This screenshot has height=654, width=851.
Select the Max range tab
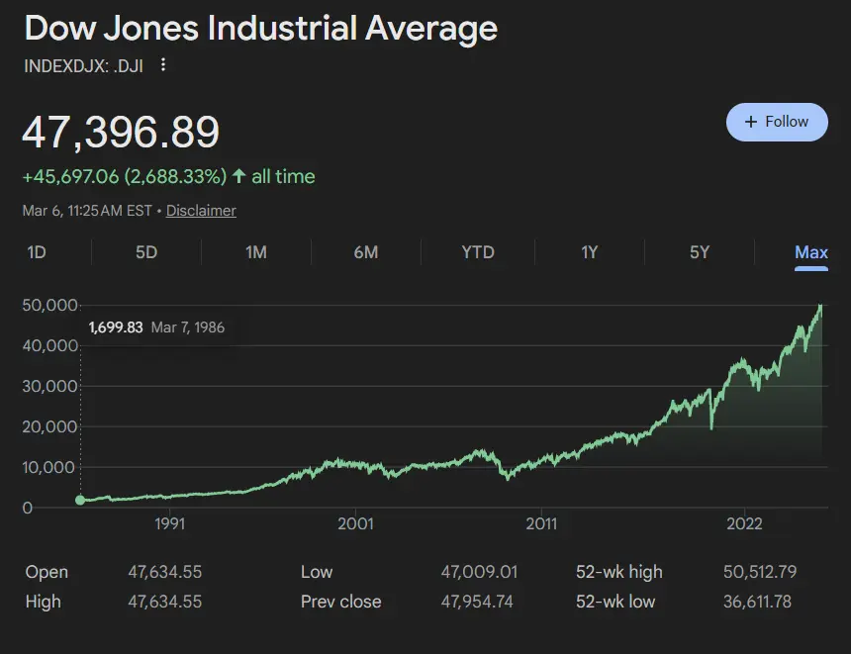coord(811,252)
